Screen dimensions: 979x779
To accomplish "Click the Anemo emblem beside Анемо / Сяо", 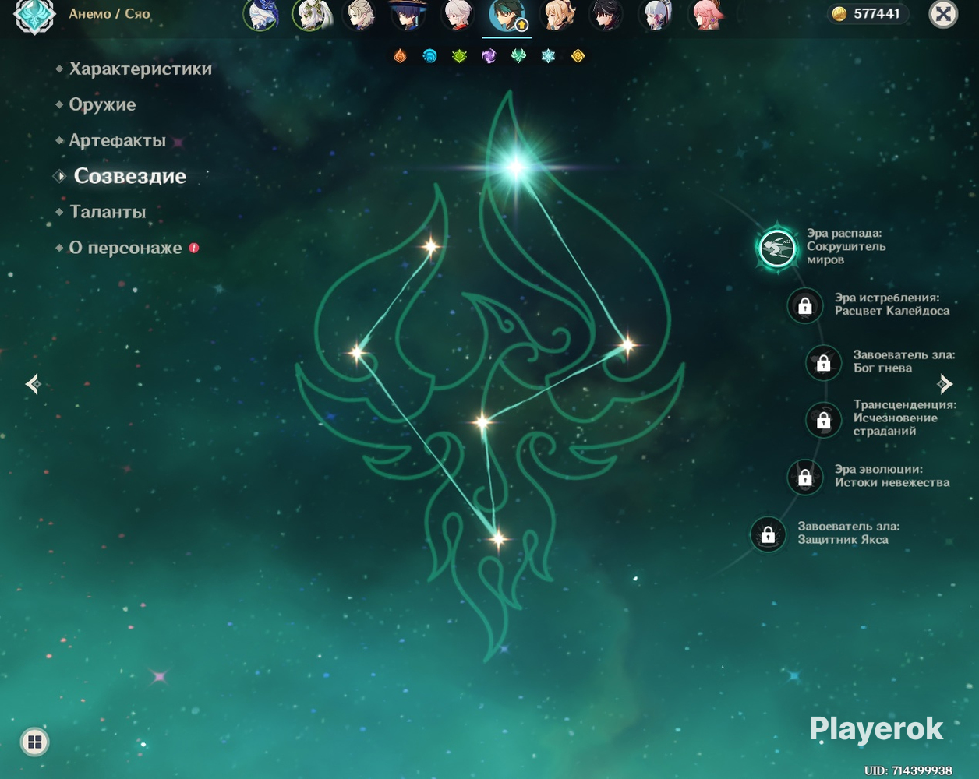I will [34, 15].
